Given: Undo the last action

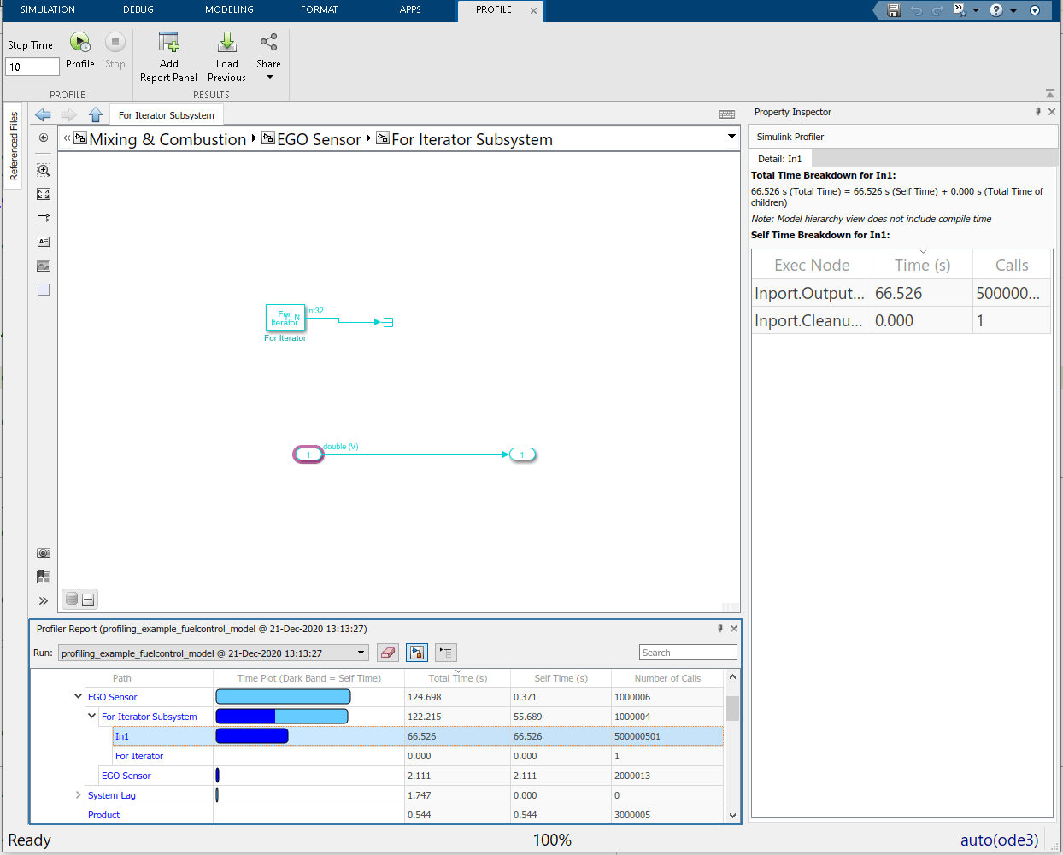Looking at the screenshot, I should tap(916, 10).
